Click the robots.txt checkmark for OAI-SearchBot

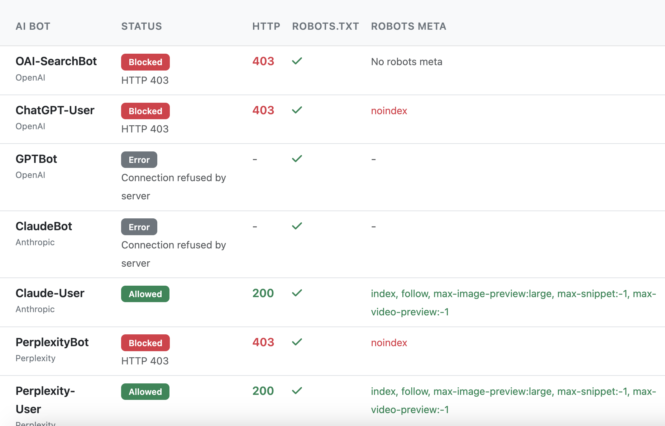297,61
